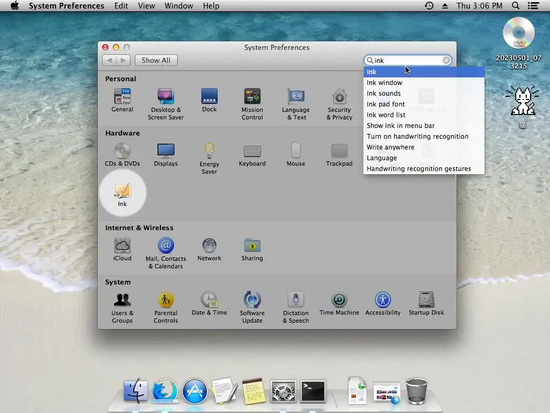Click the Show All button
The width and height of the screenshot is (550, 413).
pyautogui.click(x=156, y=60)
